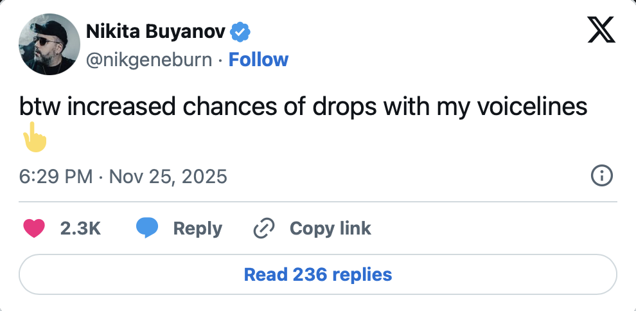Open the @nikgeneburn handle link

tap(149, 60)
